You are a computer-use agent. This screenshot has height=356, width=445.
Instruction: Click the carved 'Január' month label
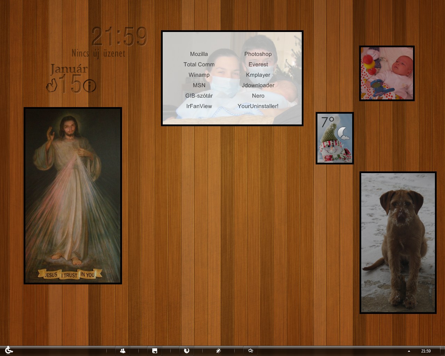(69, 69)
